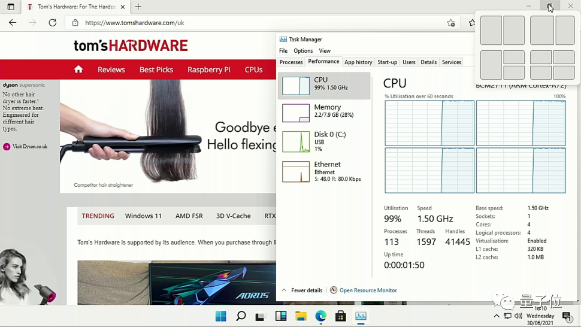Viewport: 581px width, 327px height.
Task: Open Microsoft Store taskbar icon
Action: [341, 316]
